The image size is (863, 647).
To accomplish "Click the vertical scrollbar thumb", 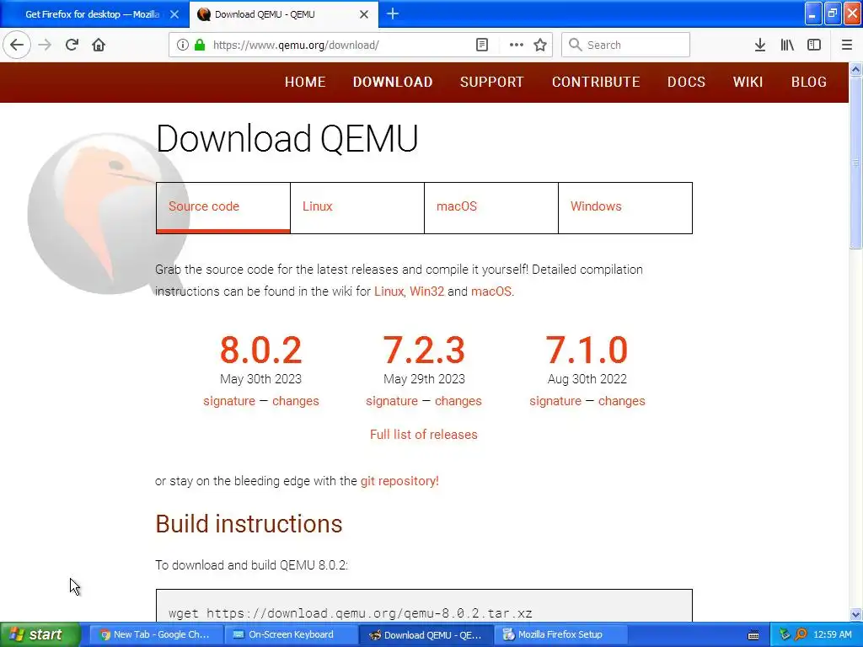I will (856, 163).
